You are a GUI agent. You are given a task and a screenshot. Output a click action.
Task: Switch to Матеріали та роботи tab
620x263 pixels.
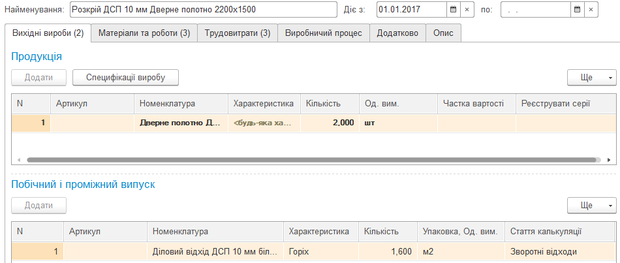(144, 33)
